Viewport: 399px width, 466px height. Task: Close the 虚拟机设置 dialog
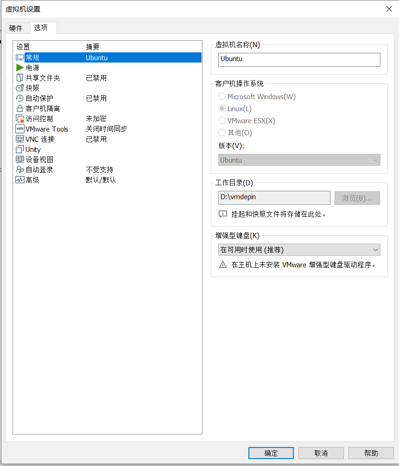[389, 9]
